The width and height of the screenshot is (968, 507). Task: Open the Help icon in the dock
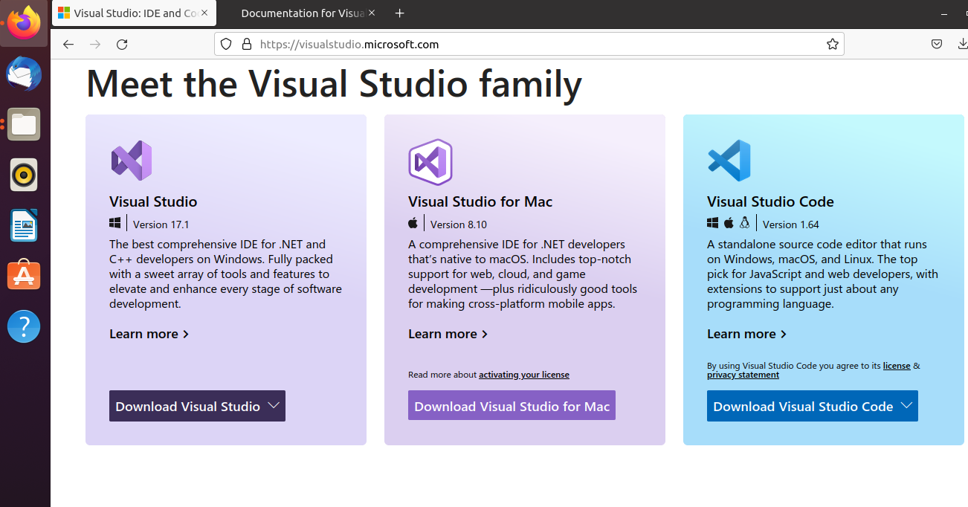tap(24, 326)
